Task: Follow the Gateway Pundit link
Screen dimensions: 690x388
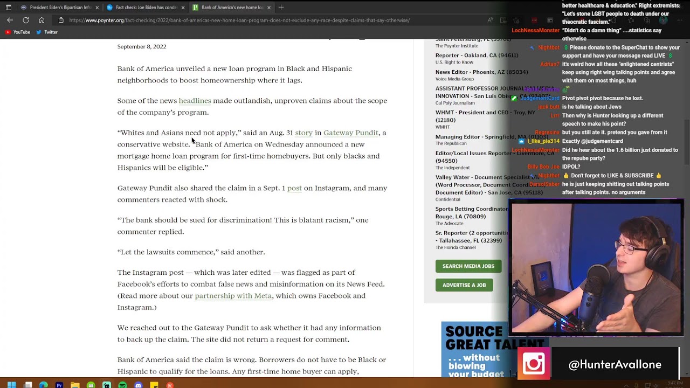Action: click(x=351, y=133)
